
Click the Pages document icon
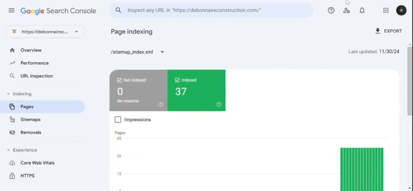(12, 106)
